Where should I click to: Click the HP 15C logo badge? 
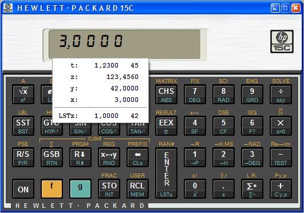(x=282, y=42)
